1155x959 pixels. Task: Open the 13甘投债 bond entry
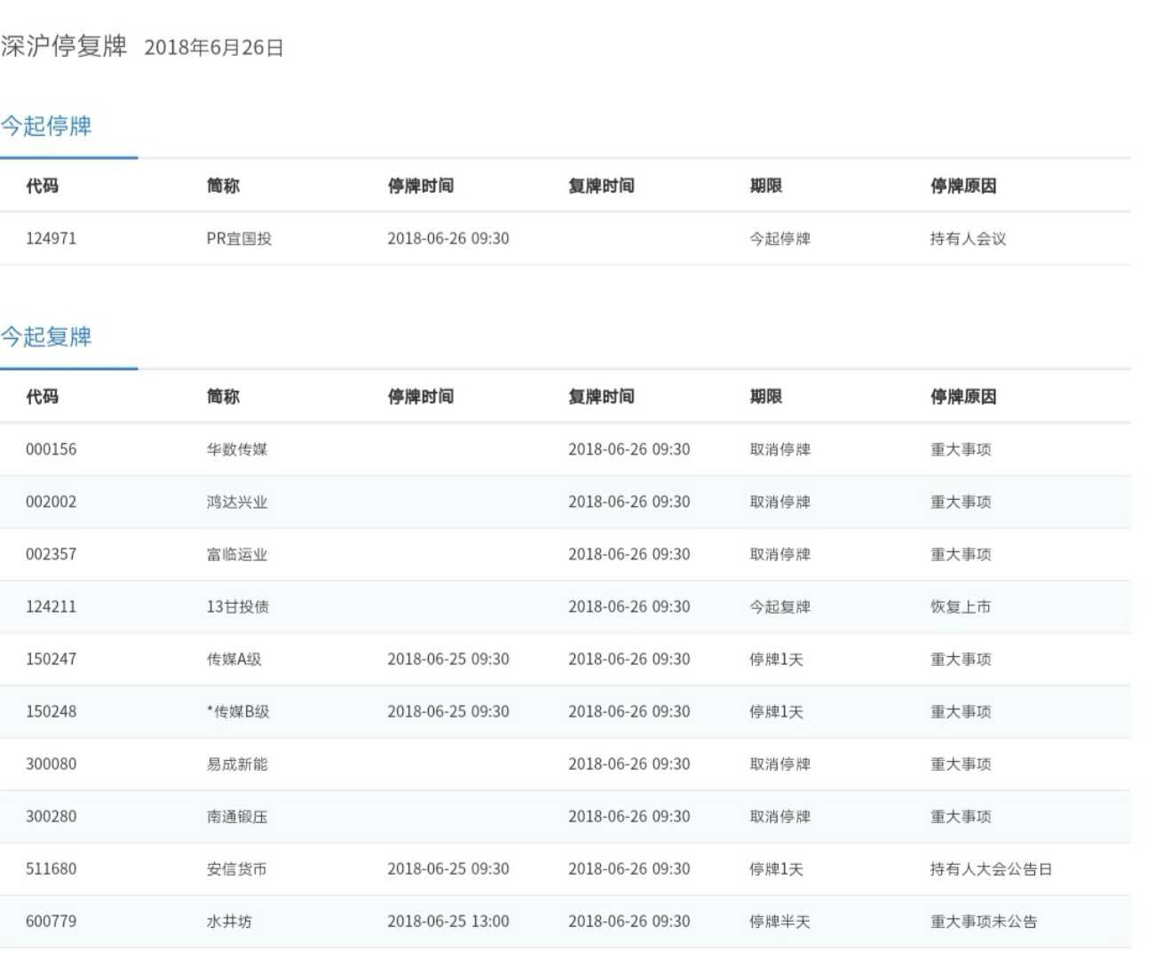click(x=238, y=606)
